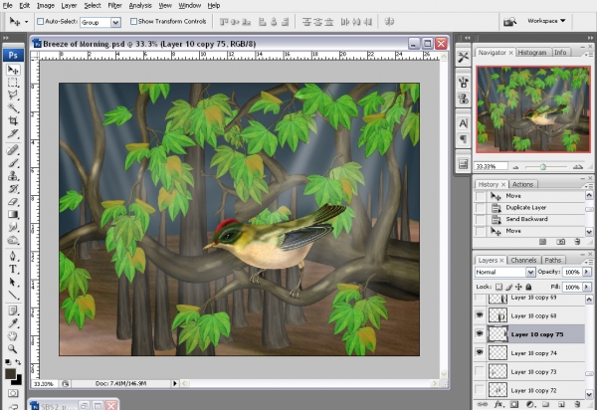Select the Slice tool
Screen dimensions: 597x410
(13, 134)
